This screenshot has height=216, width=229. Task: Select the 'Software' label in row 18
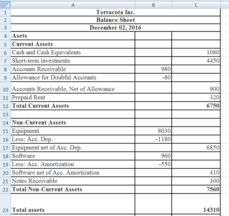(73, 156)
